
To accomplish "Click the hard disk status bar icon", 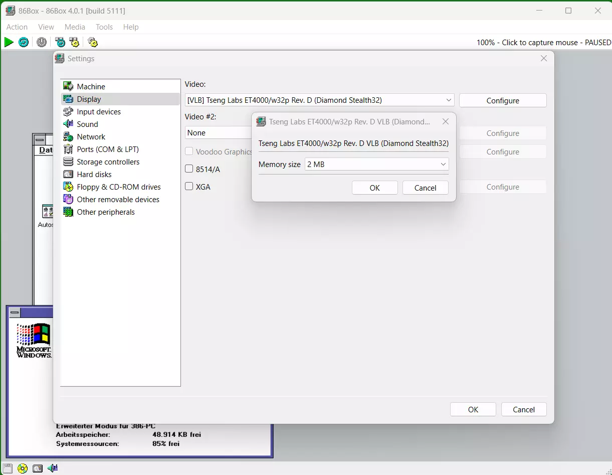I will (38, 468).
